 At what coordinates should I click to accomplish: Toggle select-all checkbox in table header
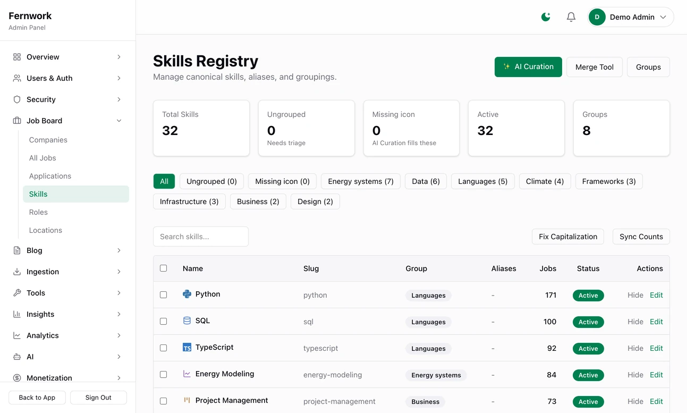pyautogui.click(x=163, y=268)
